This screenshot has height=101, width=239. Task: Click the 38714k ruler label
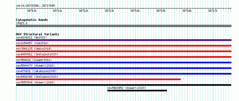click(x=135, y=11)
